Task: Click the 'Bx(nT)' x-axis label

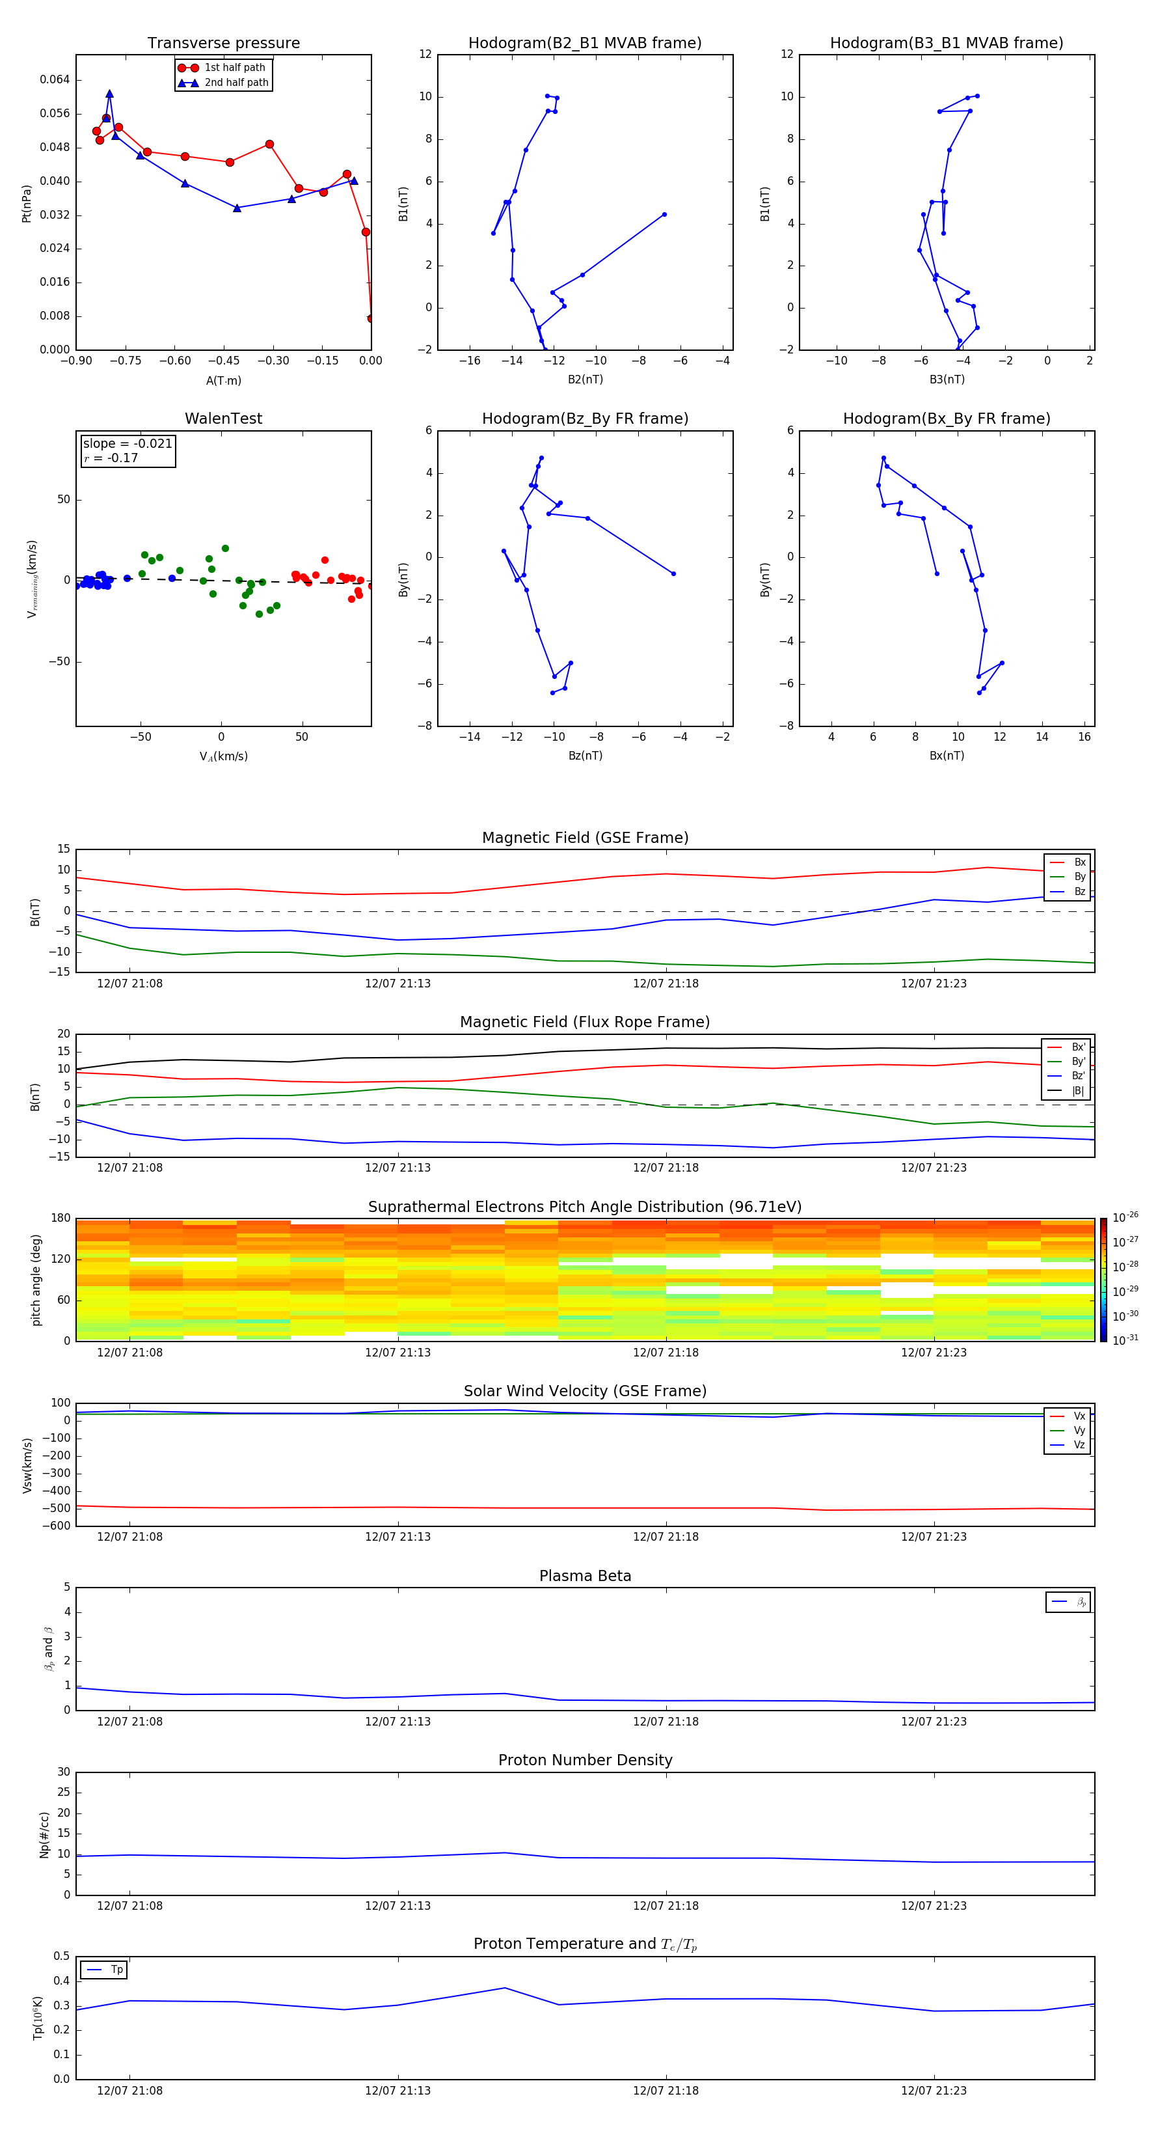Action: click(947, 756)
